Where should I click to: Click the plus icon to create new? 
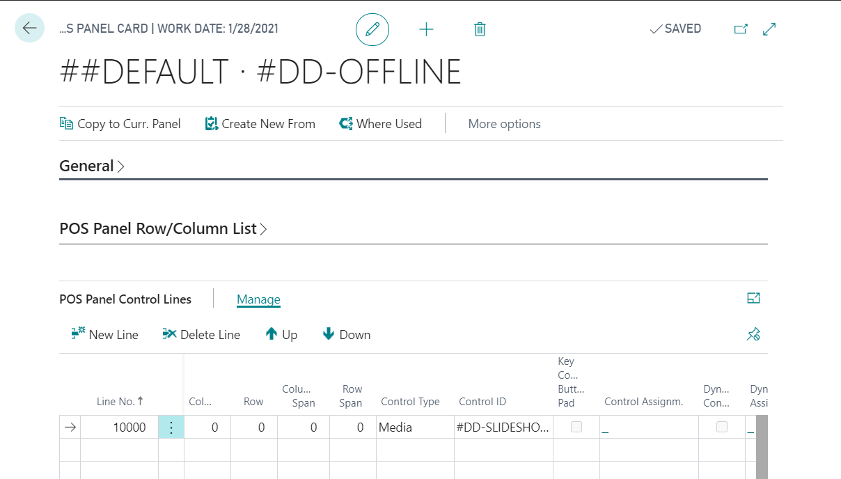click(x=426, y=29)
